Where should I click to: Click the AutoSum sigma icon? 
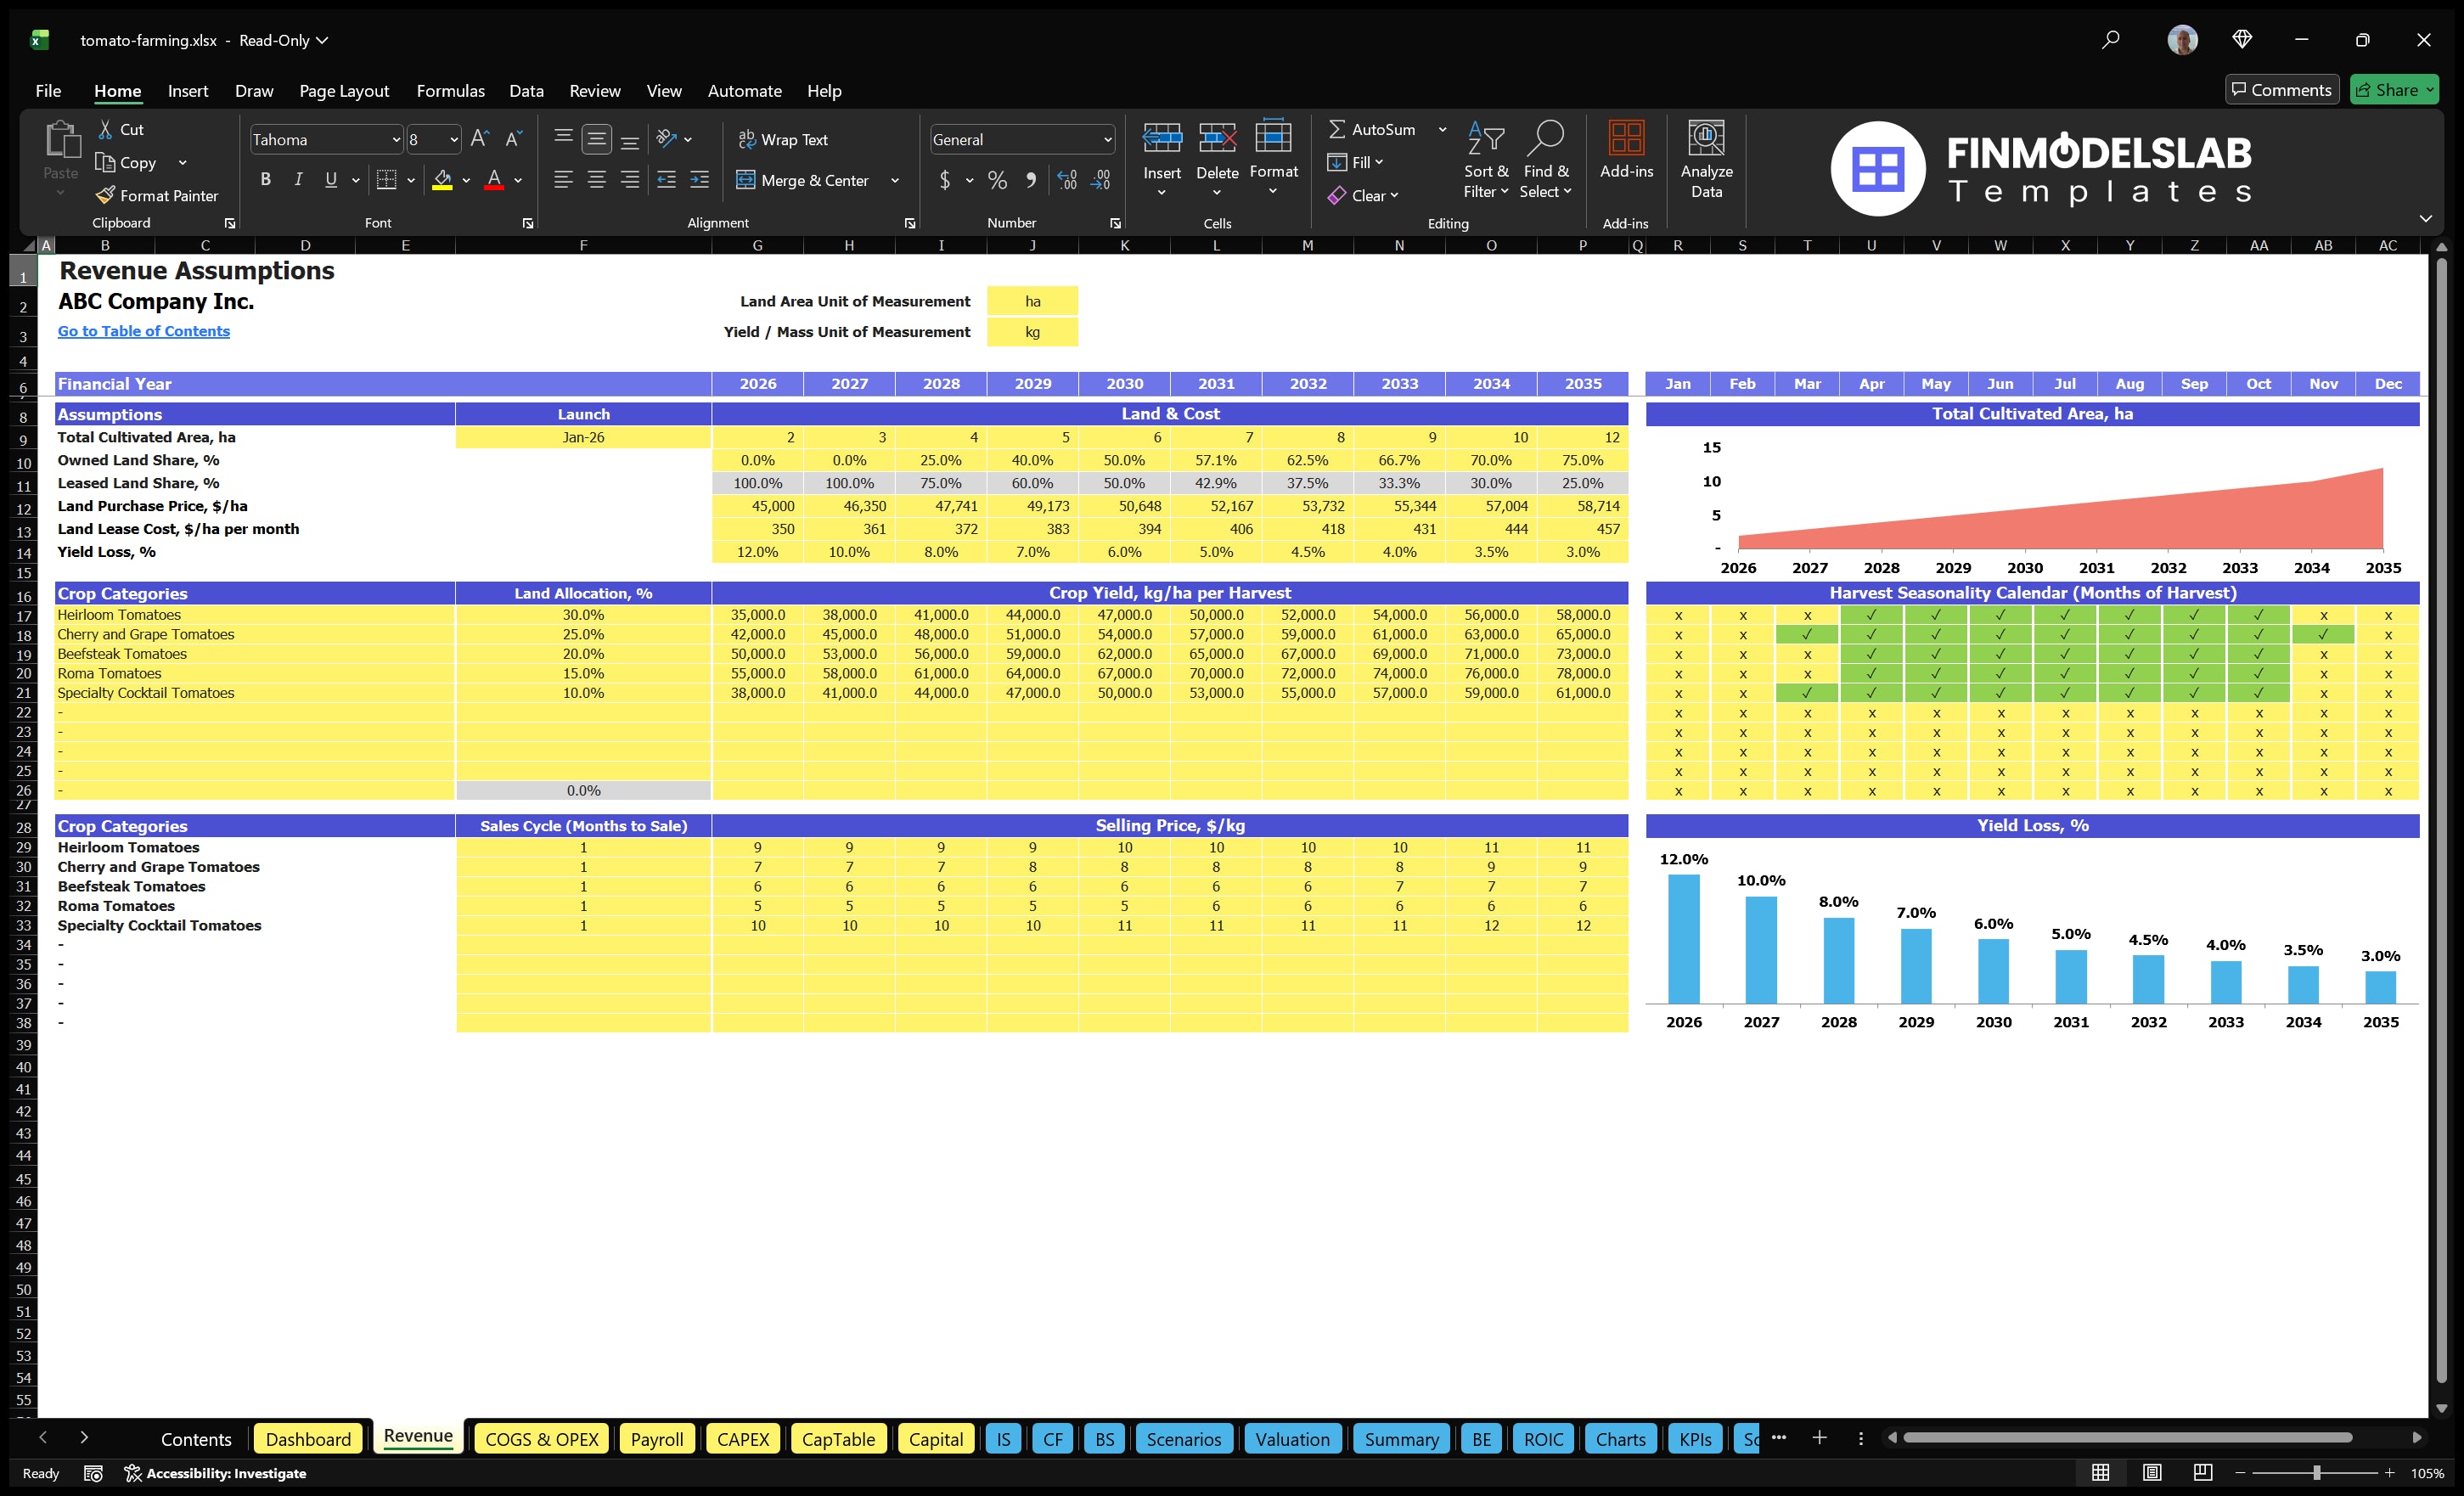(1337, 129)
